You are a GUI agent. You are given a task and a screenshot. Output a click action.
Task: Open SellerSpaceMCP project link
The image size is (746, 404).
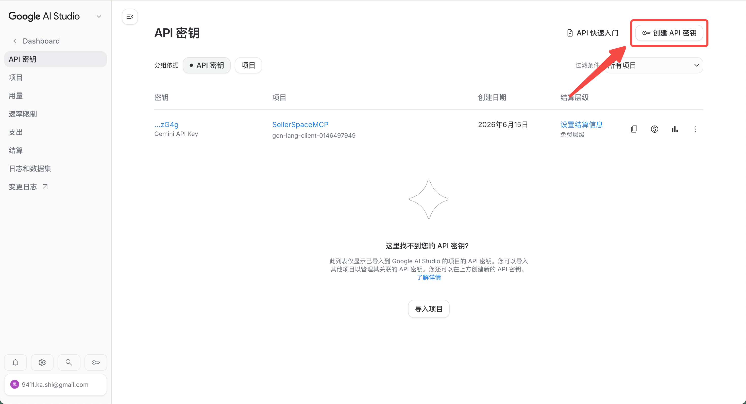tap(300, 125)
